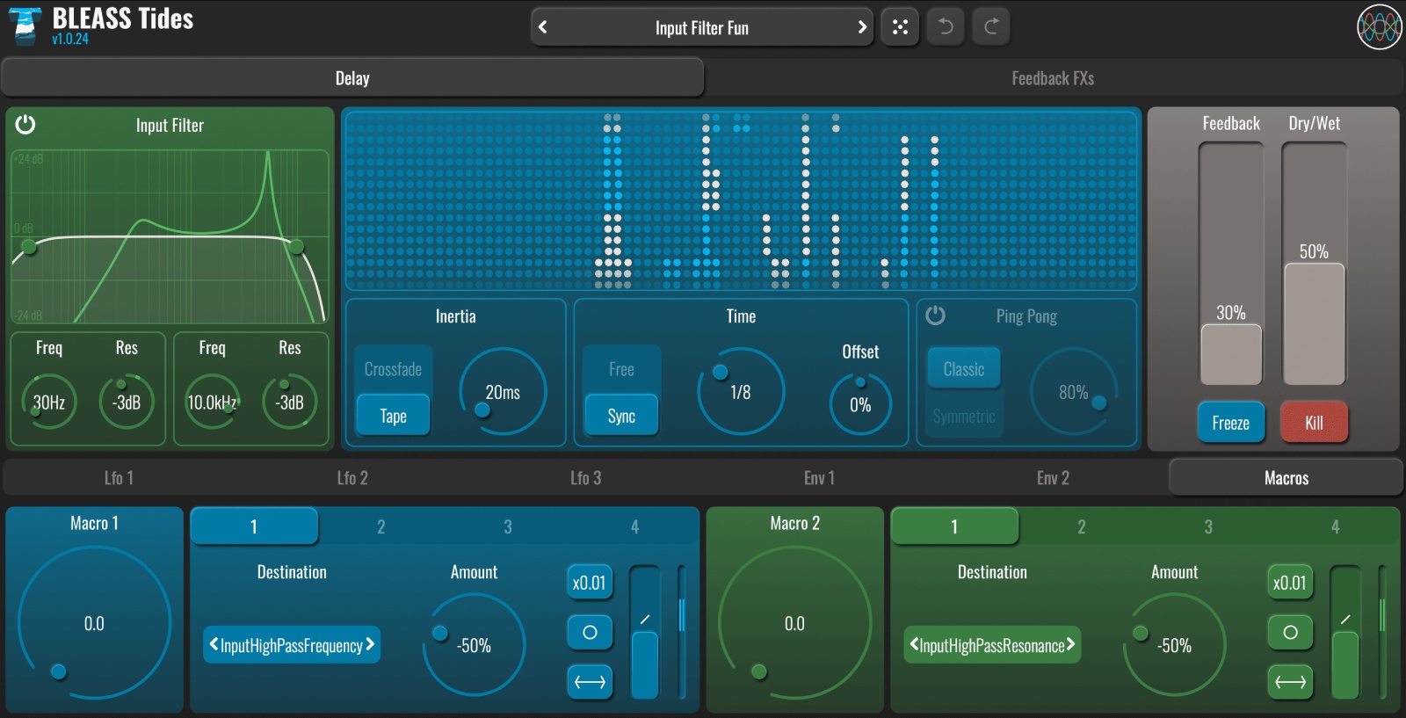Viewport: 1406px width, 718px height.
Task: Click the BLEASS waveform logo icon
Action: pos(1379,27)
